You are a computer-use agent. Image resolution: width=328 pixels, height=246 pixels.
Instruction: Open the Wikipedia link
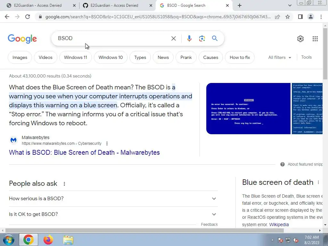pyautogui.click(x=279, y=225)
